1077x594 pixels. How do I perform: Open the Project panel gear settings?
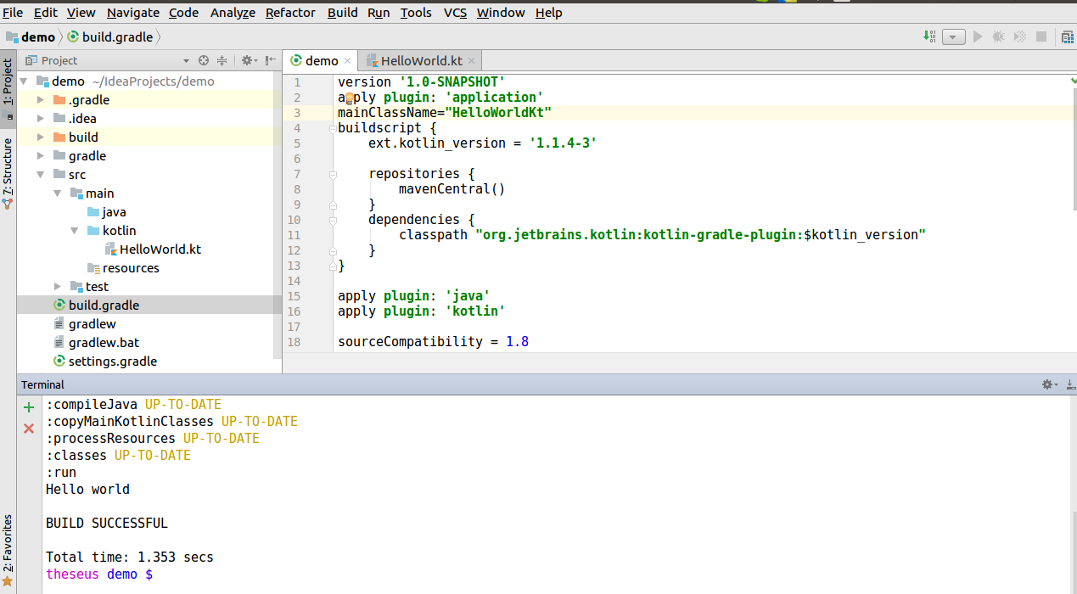coord(248,60)
